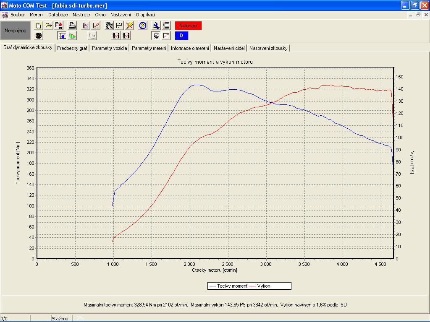Click the crossed-out lightning bolt icon

pos(129,26)
